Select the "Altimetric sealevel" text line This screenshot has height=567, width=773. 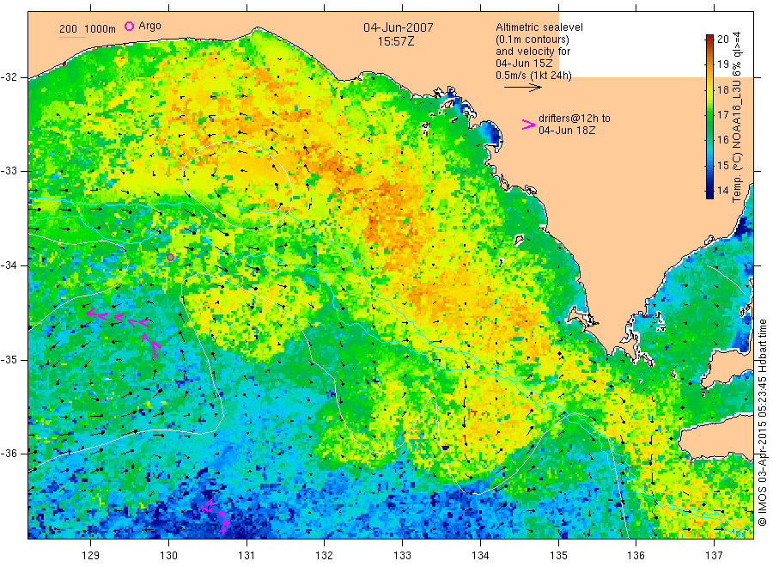click(x=539, y=27)
